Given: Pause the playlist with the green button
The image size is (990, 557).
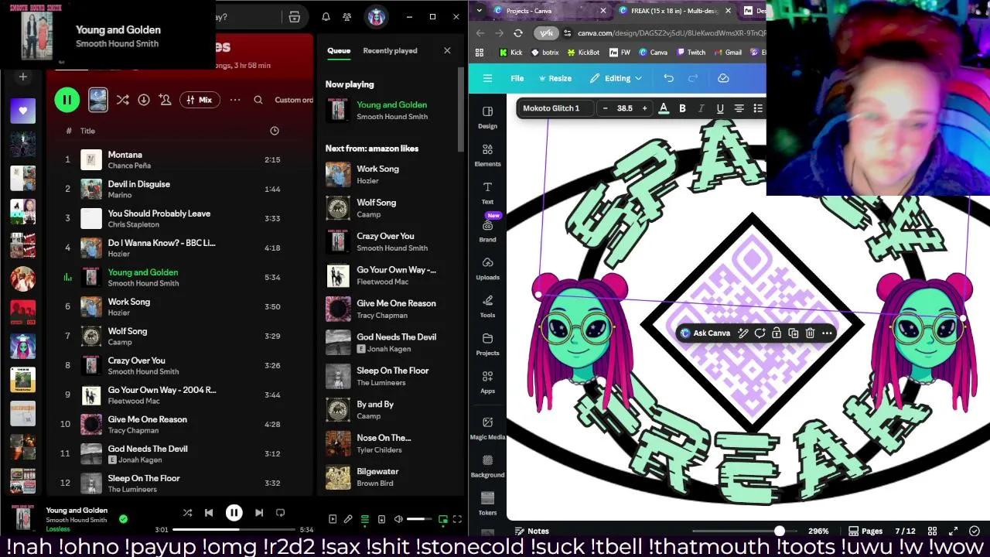Looking at the screenshot, I should tap(67, 100).
